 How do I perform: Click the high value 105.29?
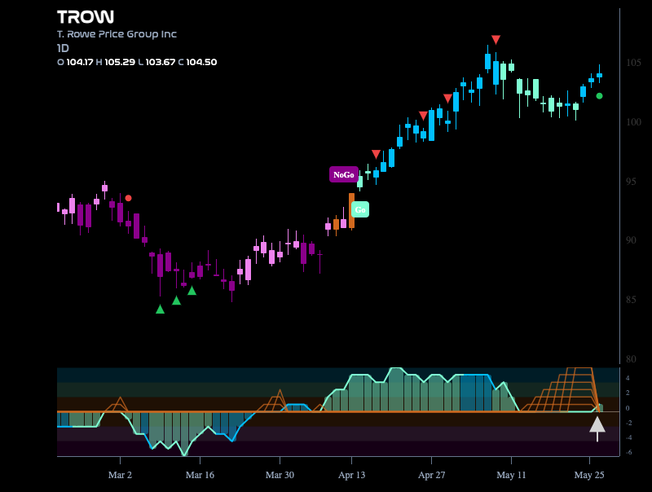point(120,62)
